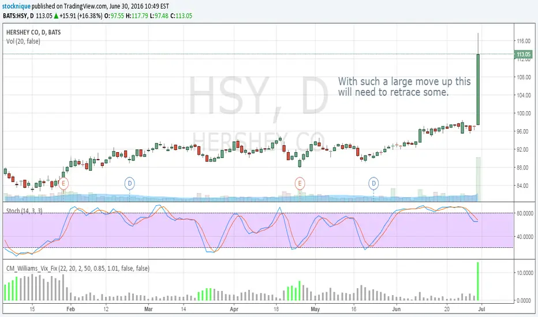This screenshot has width=538, height=317.
Task: Click the 108.00 price axis label
Action: click(524, 77)
